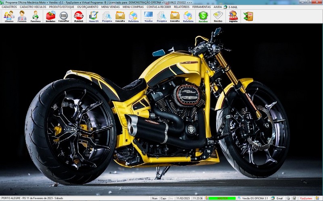The image size is (323, 201).
Task: Open the Recibo receipt icon
Action: (218, 16)
